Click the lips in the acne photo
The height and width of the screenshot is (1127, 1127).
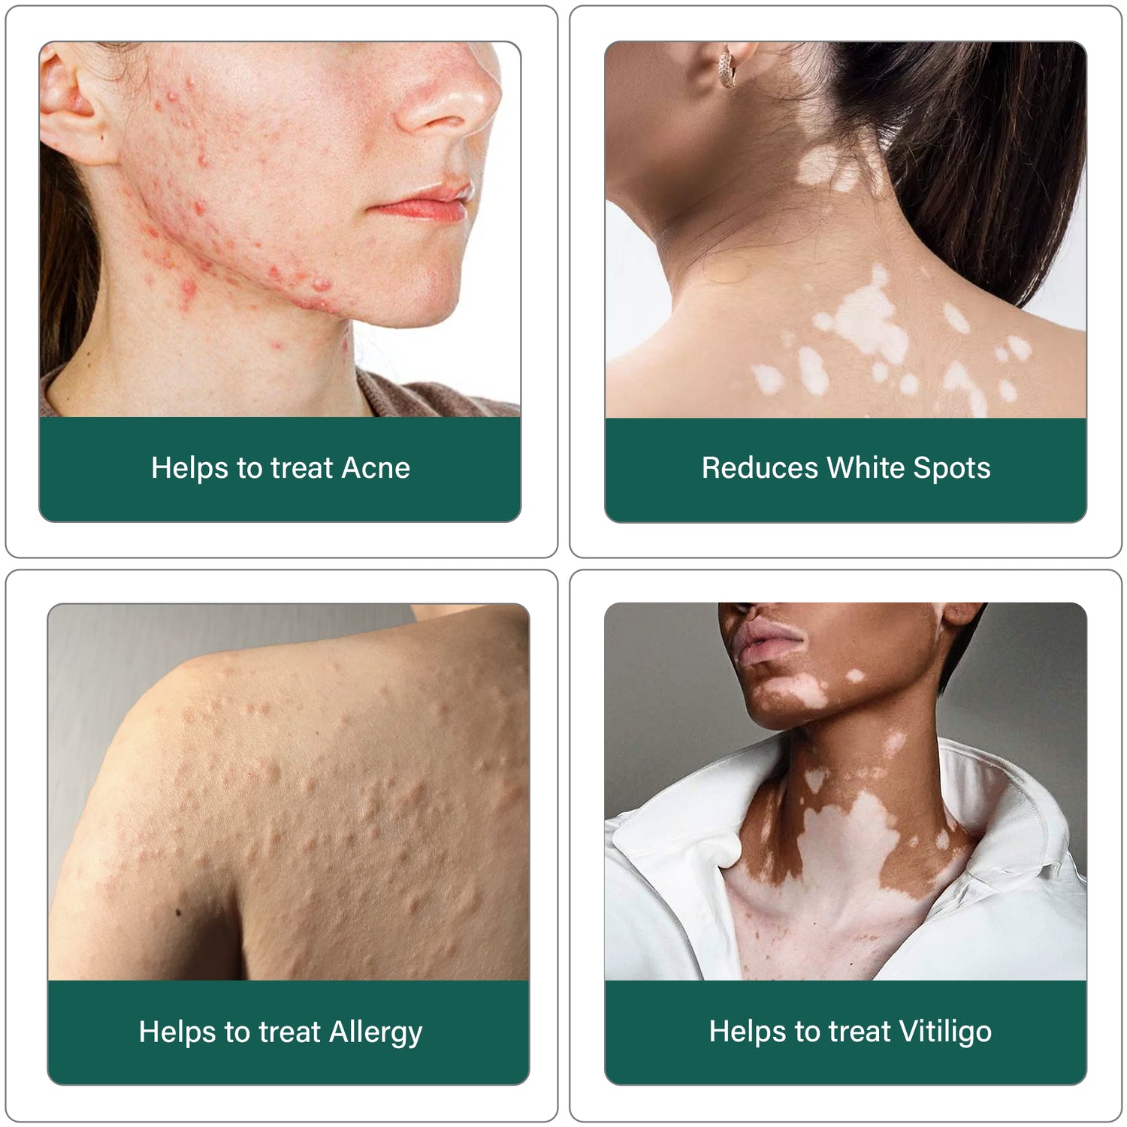[x=425, y=202]
